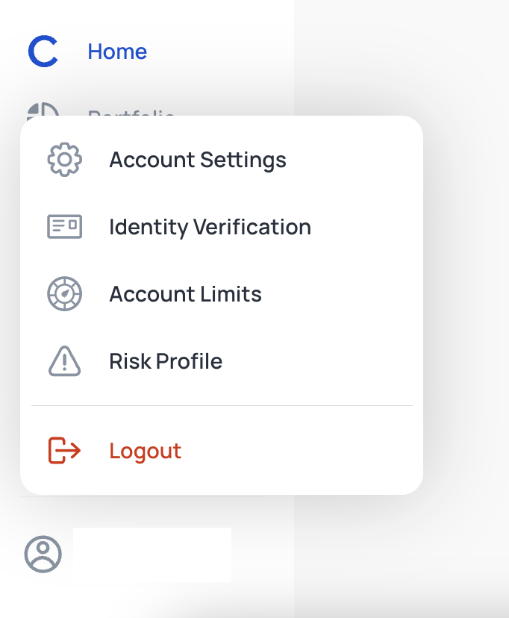509x618 pixels.
Task: Open the Risk Profile text entry
Action: pos(166,361)
